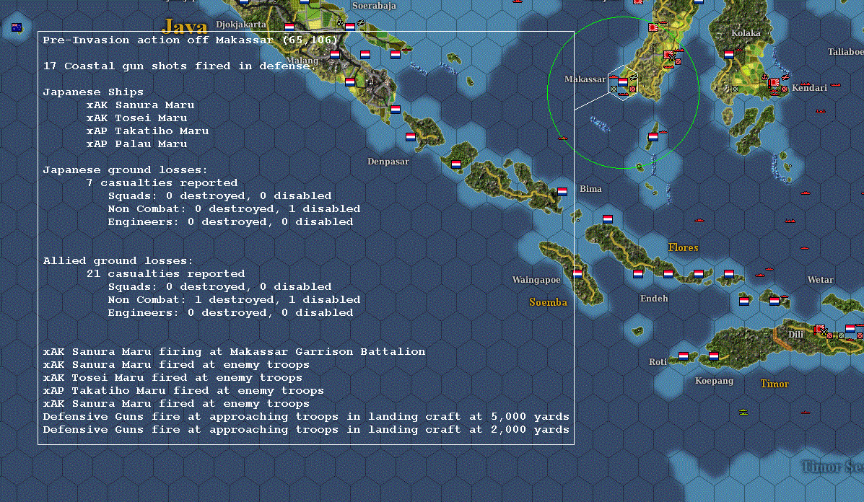
Task: Click the red ship icon south of Timor
Action: tap(806, 413)
